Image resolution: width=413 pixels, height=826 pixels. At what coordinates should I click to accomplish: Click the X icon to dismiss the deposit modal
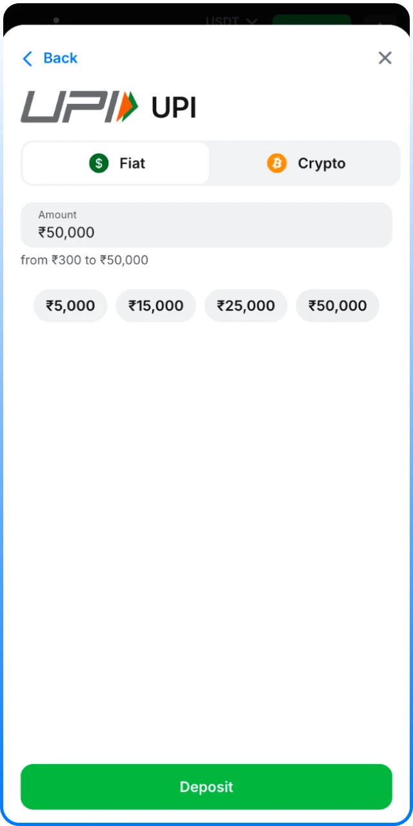pos(385,58)
